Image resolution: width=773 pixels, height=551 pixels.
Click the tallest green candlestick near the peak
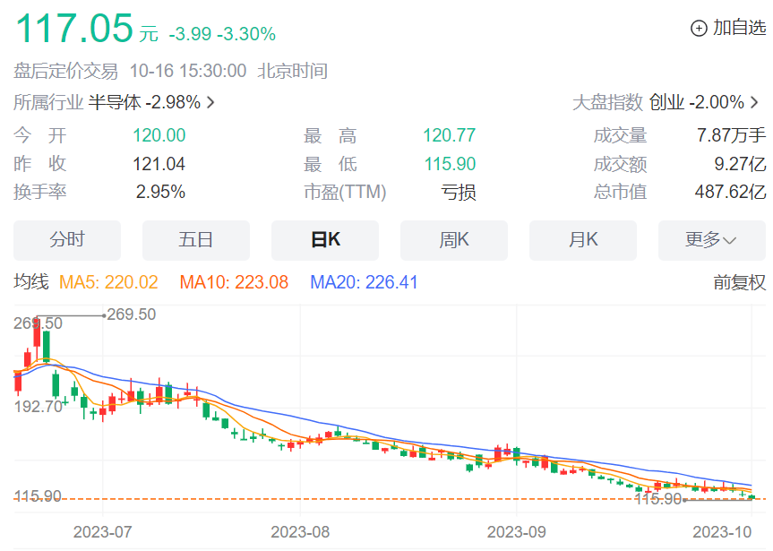(46, 346)
